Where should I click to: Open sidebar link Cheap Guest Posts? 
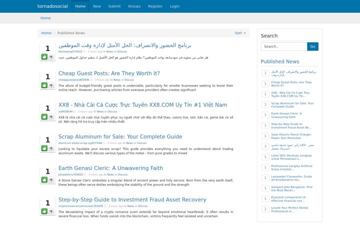291,84
